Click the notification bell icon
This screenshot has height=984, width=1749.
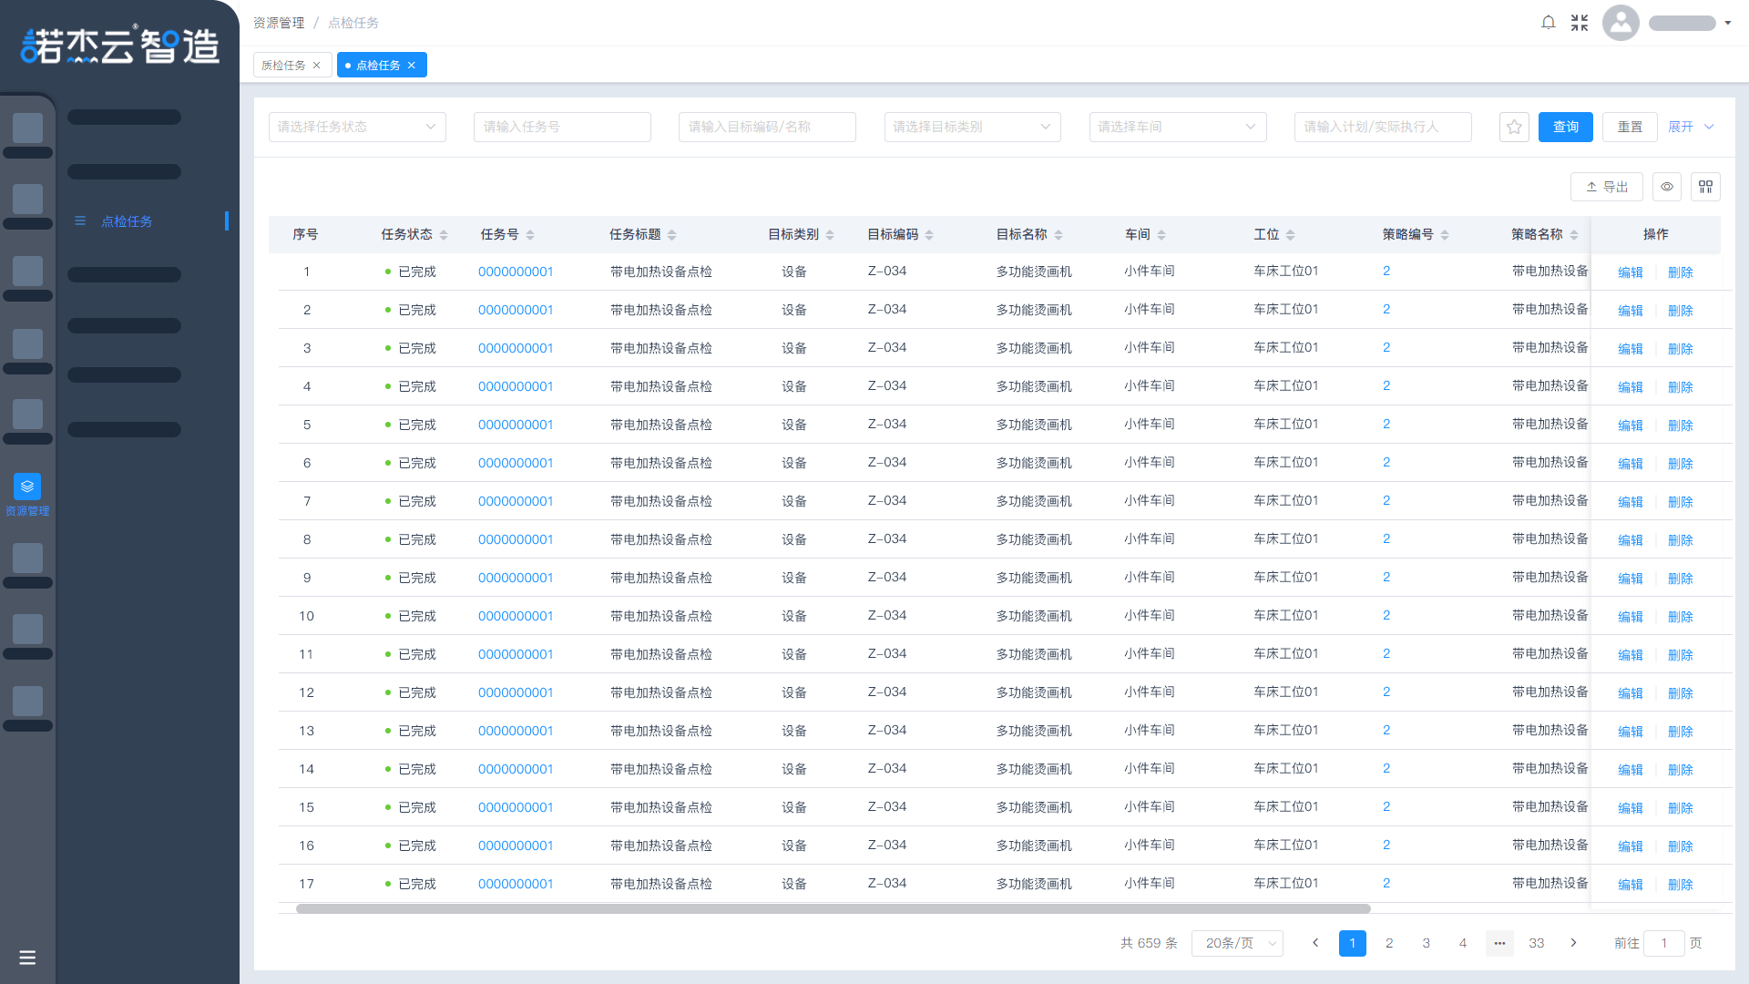point(1548,23)
